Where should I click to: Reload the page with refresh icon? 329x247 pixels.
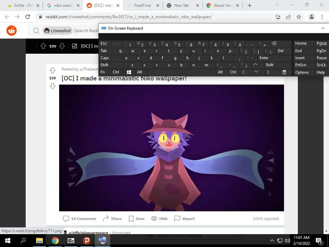28,17
